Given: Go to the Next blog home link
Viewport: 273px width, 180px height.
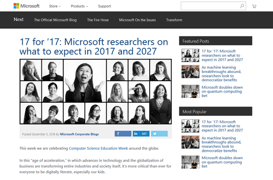Looking at the screenshot, I should point(19,19).
